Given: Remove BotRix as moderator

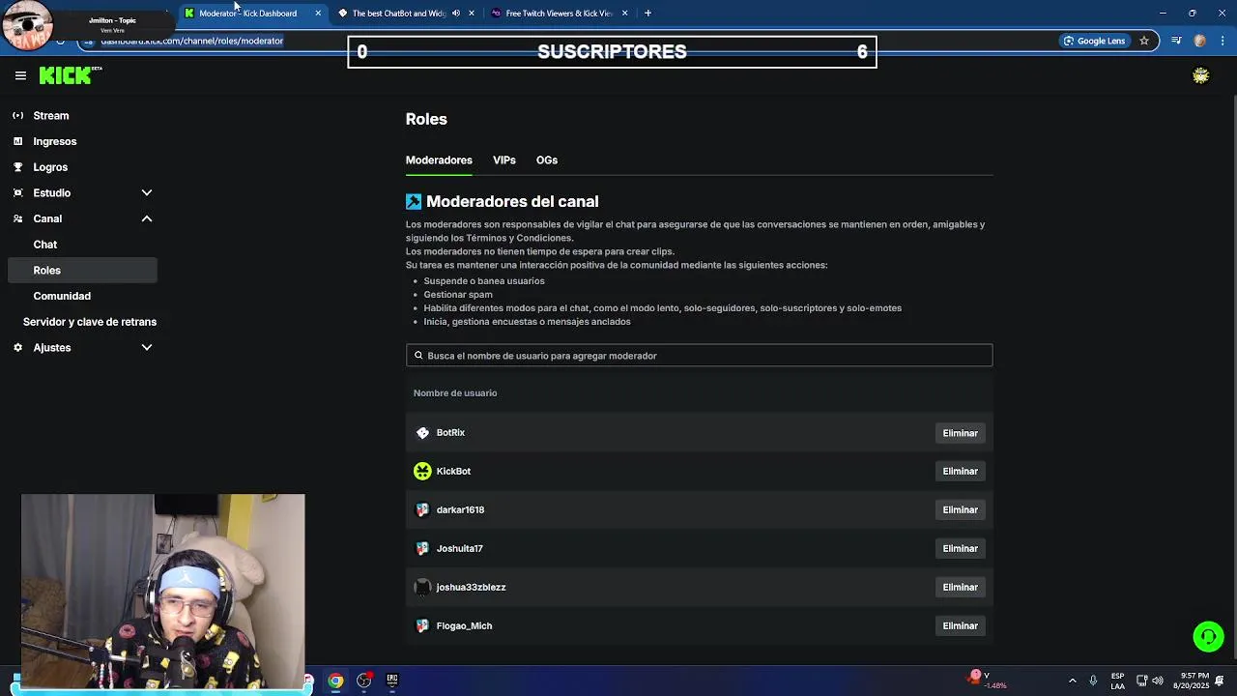Looking at the screenshot, I should pyautogui.click(x=960, y=433).
